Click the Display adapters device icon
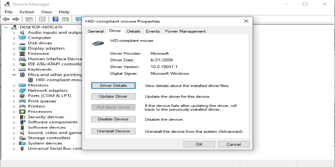The height and width of the screenshot is (167, 335). click(x=23, y=48)
